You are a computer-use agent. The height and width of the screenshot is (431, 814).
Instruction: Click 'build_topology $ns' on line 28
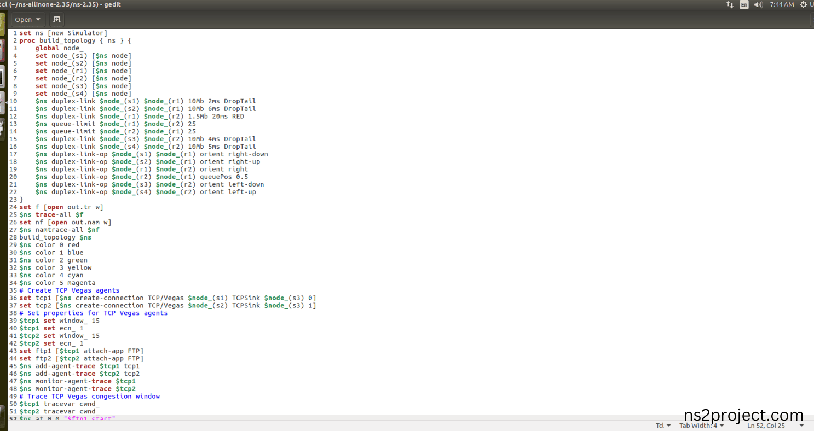pyautogui.click(x=55, y=237)
